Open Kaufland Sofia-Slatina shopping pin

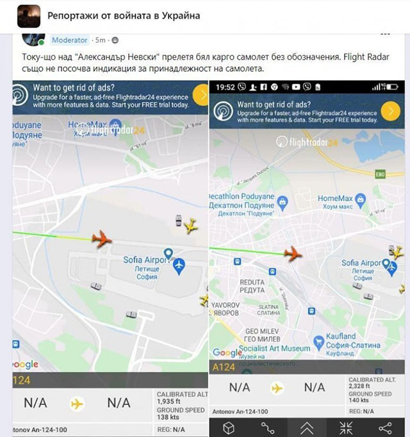318,342
